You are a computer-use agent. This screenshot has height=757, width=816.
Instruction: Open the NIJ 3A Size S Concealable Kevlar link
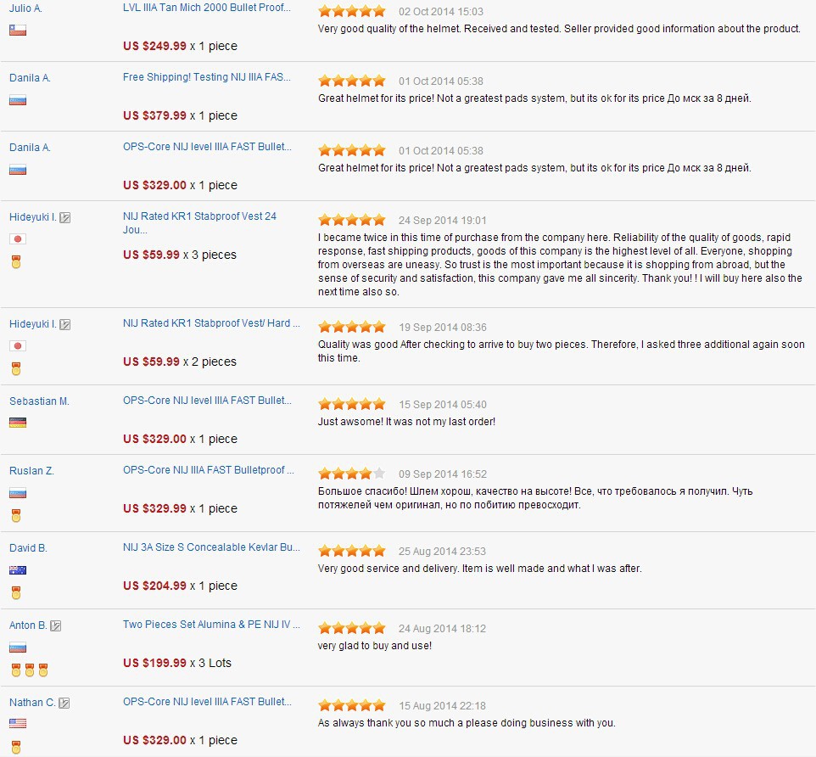coord(211,547)
